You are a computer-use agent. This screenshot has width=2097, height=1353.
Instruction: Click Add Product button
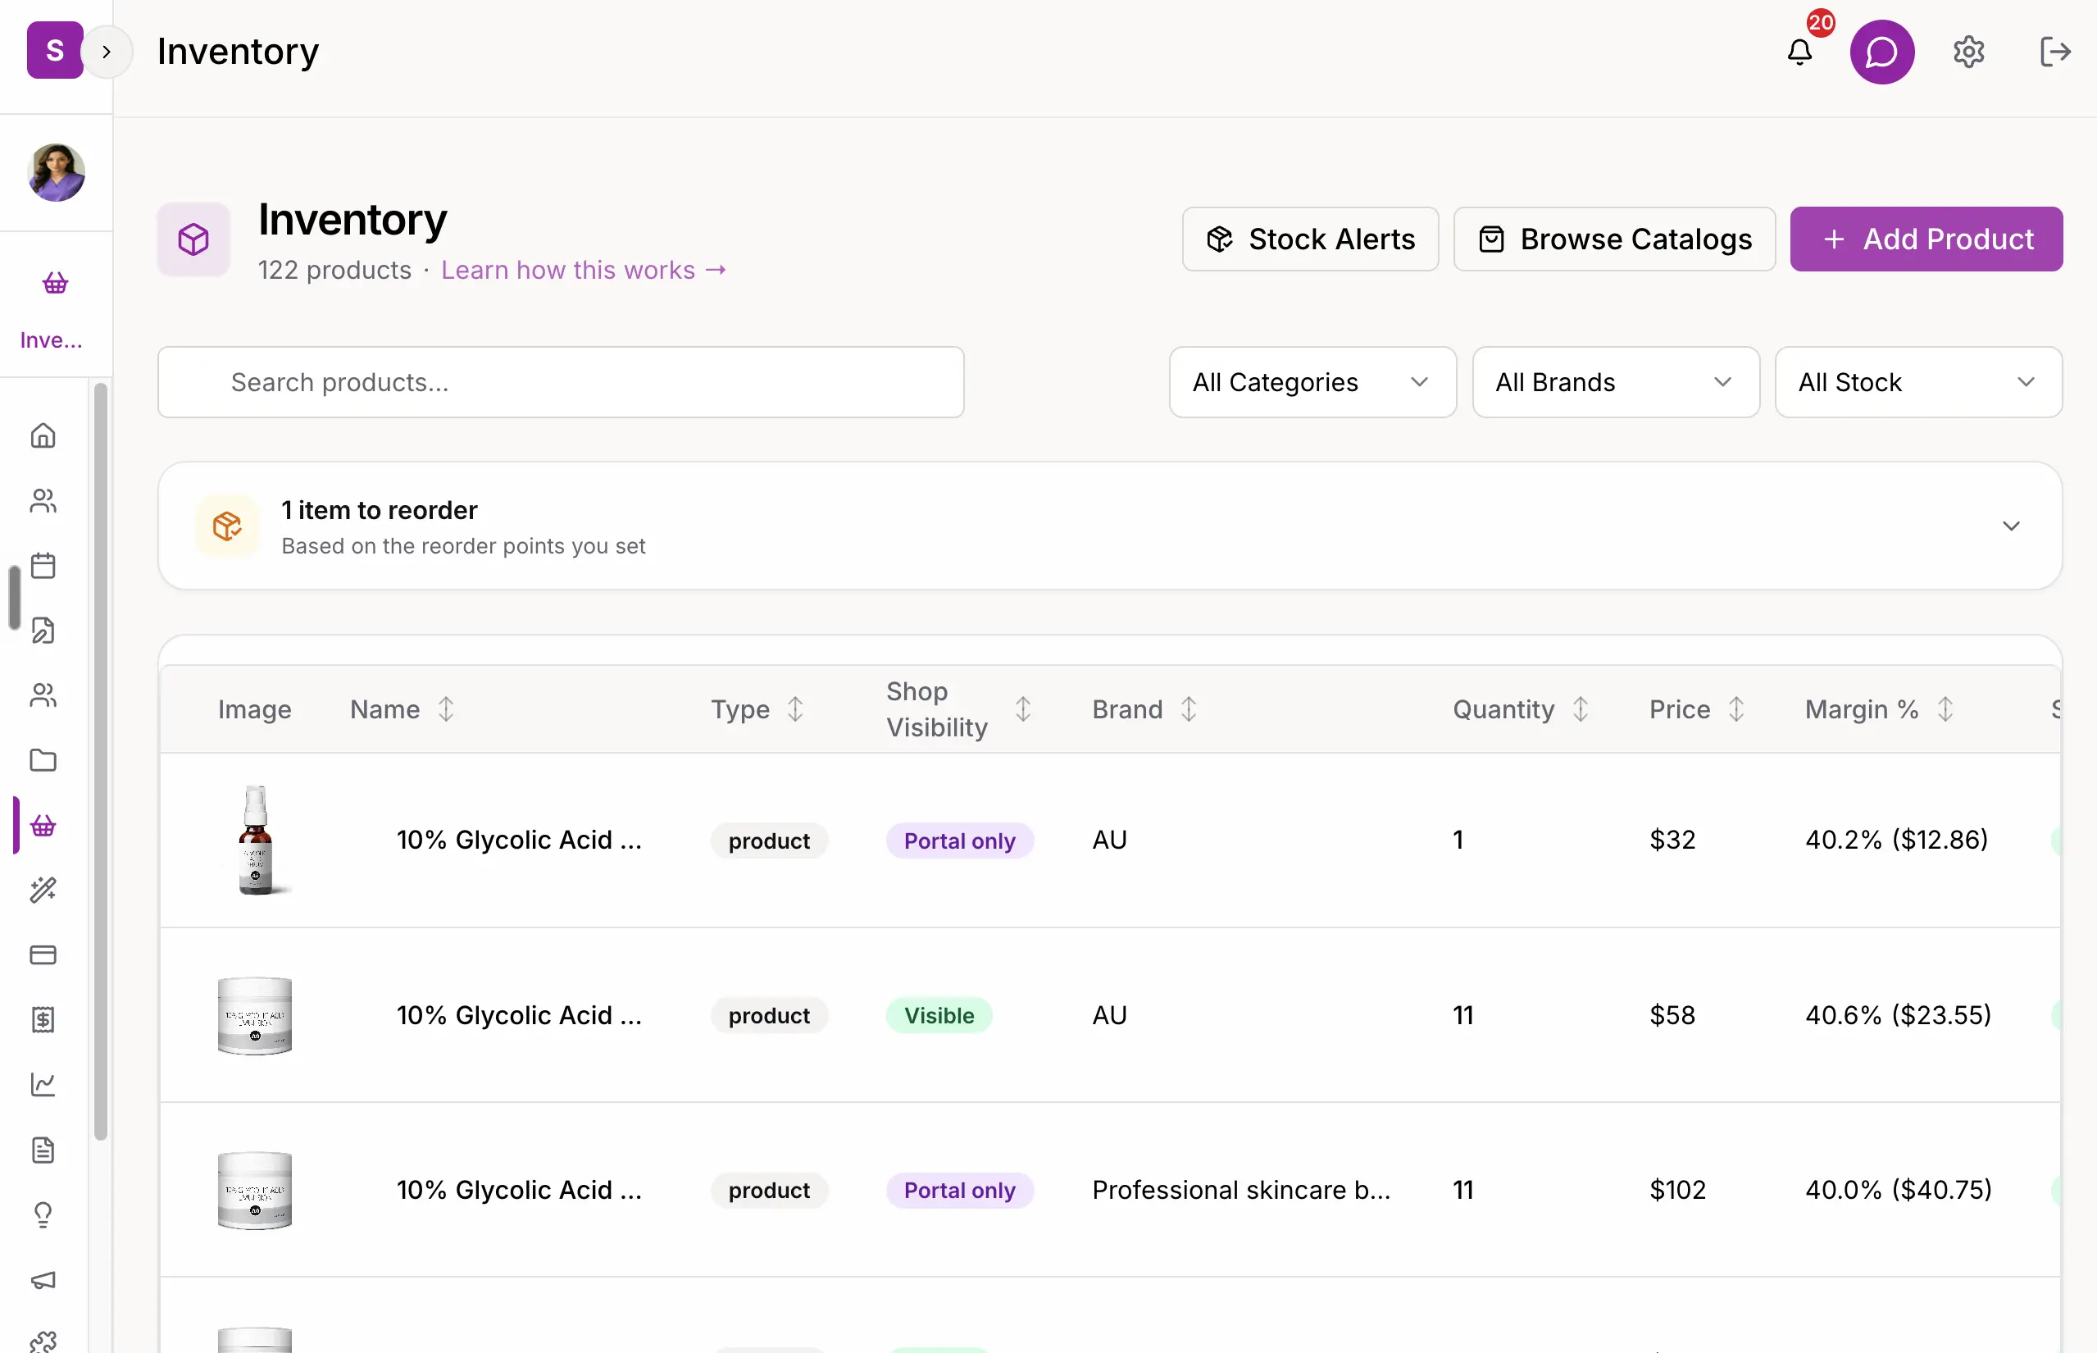[1926, 239]
